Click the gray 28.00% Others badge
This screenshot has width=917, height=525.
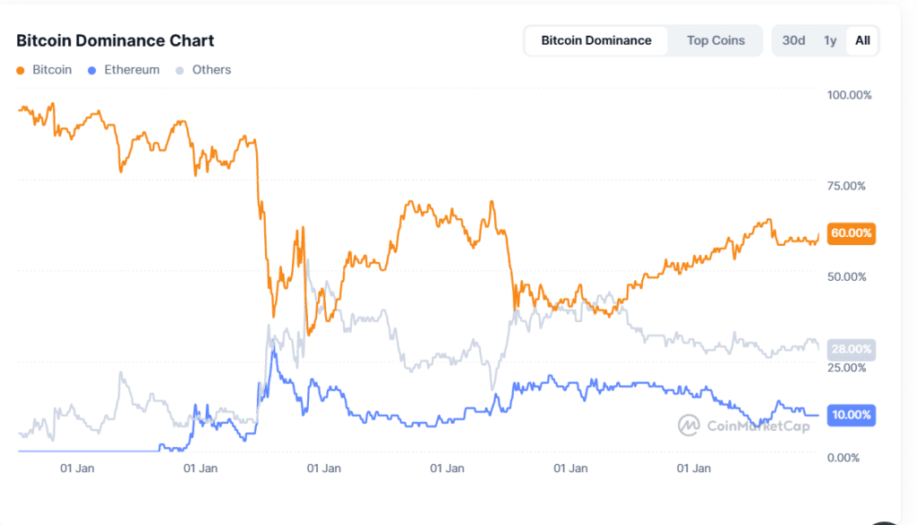point(850,349)
